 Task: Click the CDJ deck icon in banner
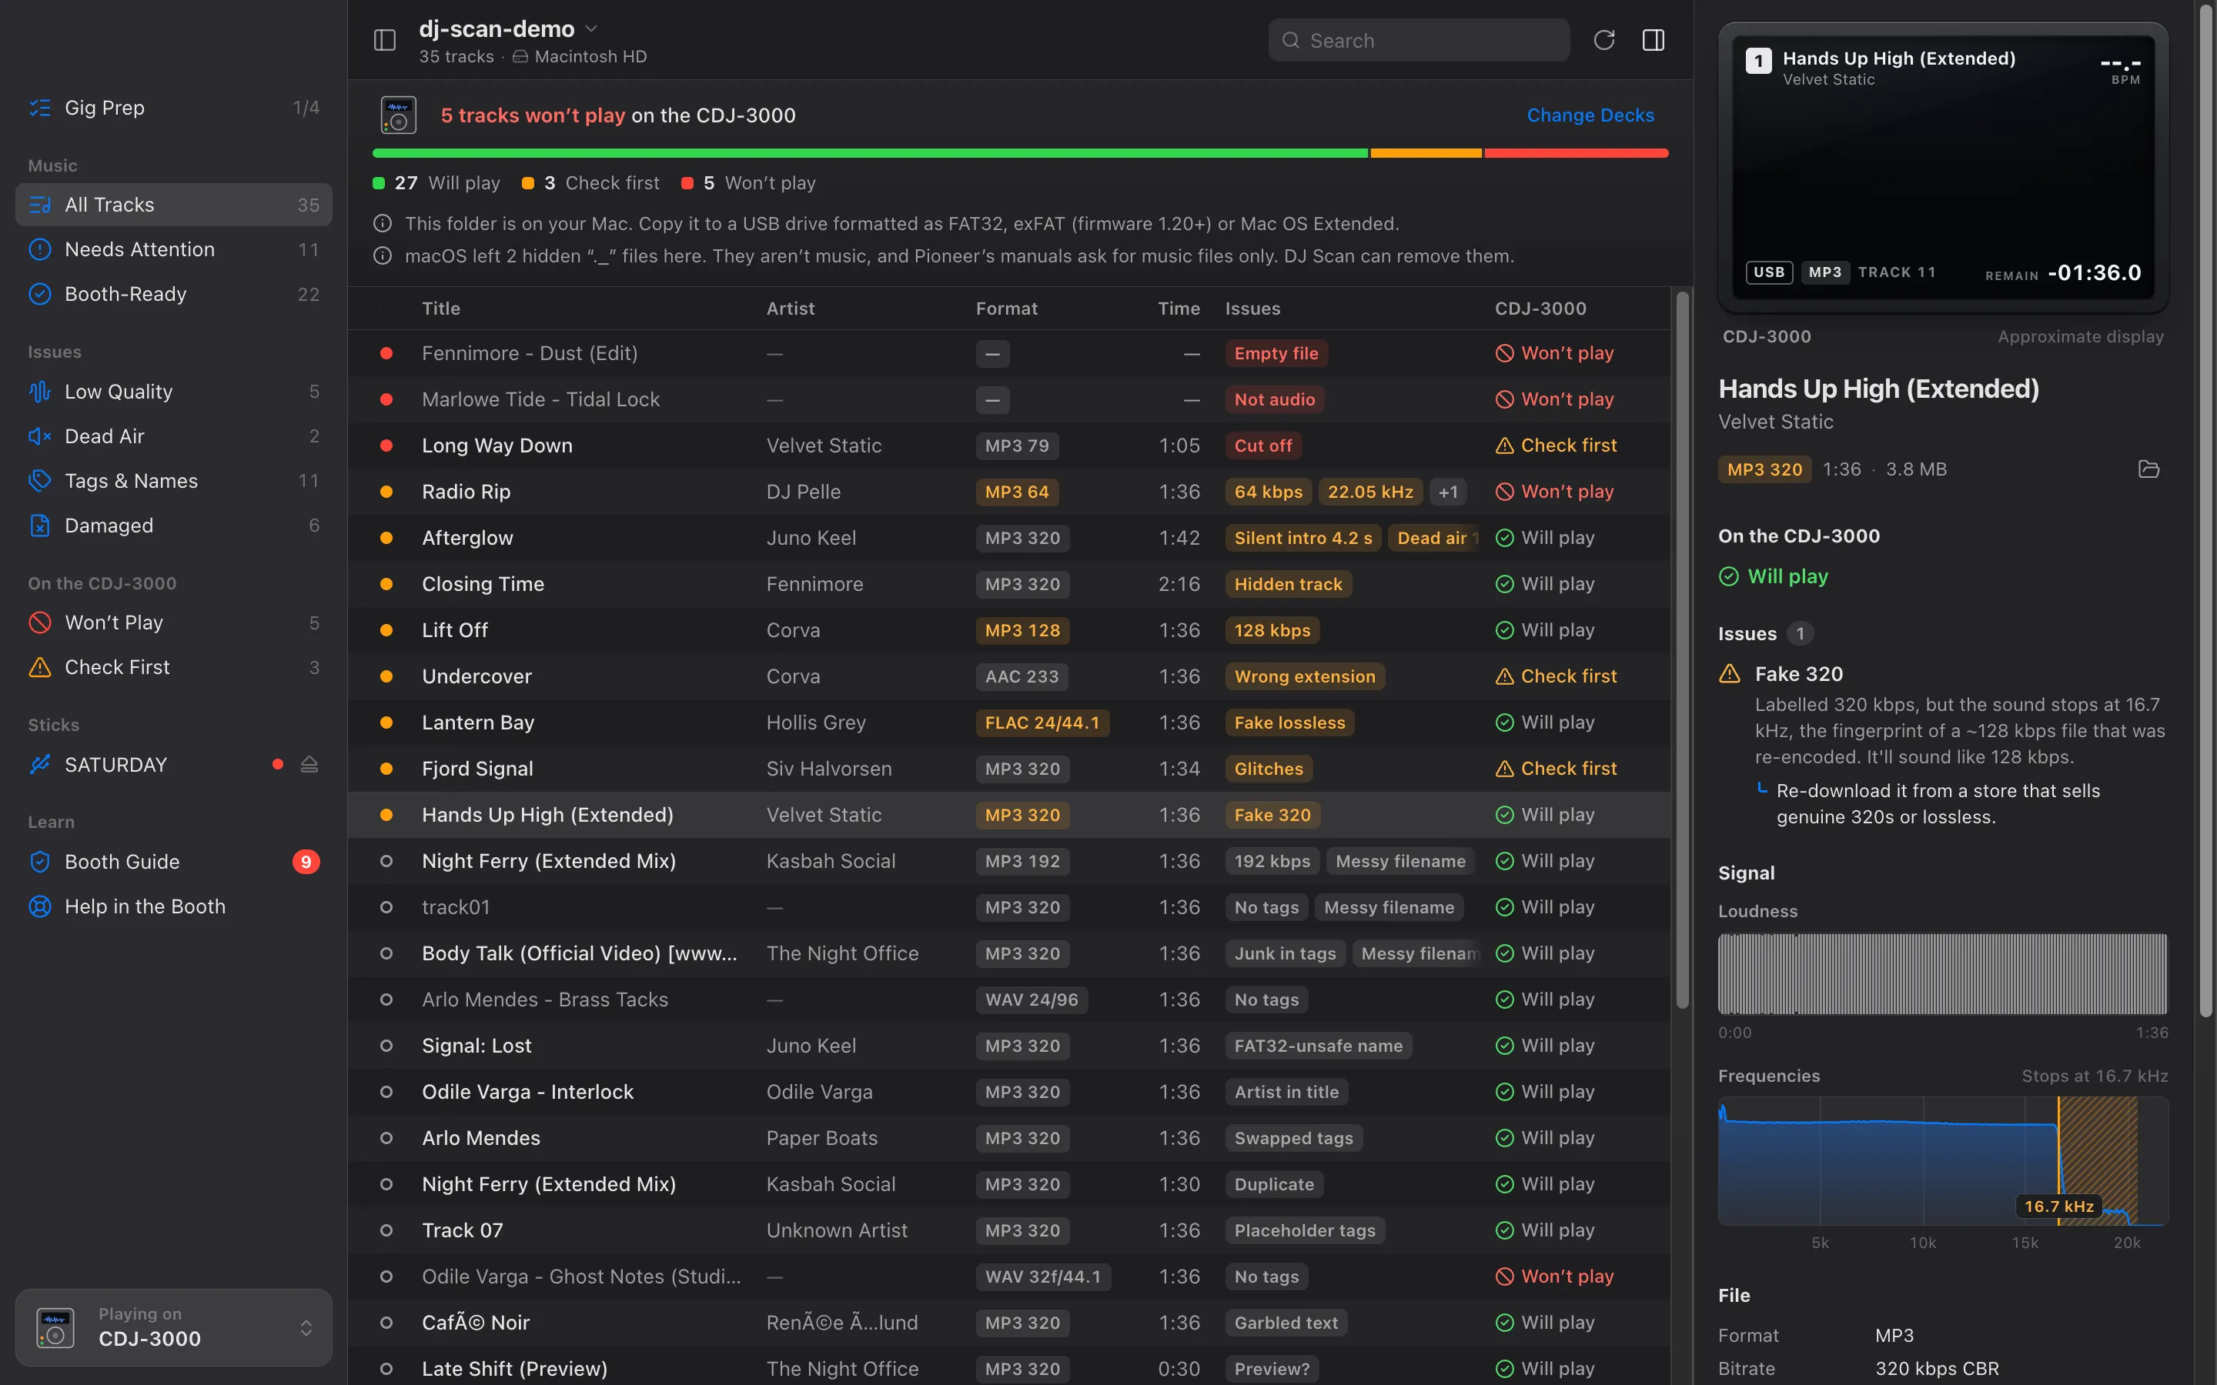(399, 115)
